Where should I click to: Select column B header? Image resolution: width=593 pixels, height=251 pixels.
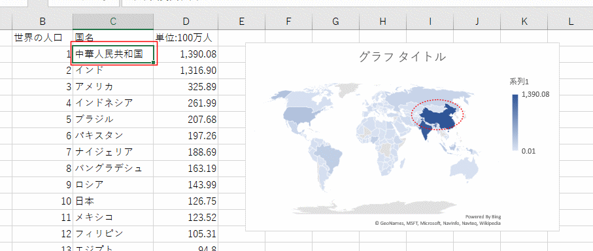(x=42, y=22)
